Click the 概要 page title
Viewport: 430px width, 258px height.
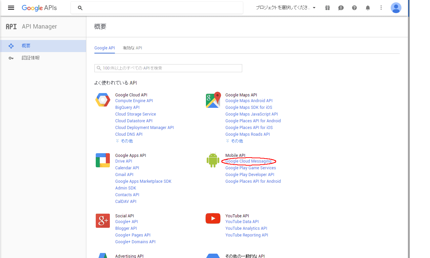(100, 27)
